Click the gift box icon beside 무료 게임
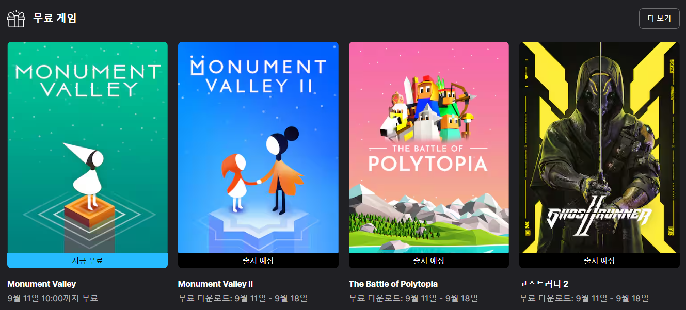 click(16, 19)
